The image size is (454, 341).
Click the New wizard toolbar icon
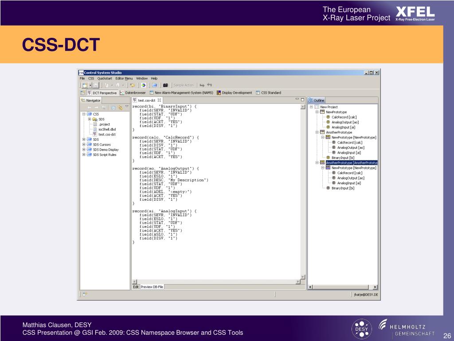tap(85, 85)
